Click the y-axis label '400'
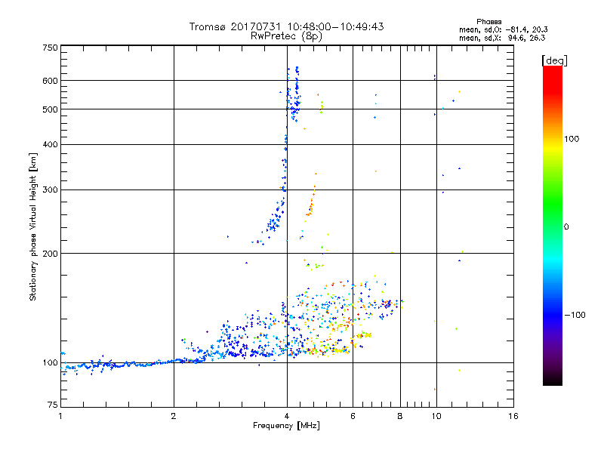 click(50, 145)
